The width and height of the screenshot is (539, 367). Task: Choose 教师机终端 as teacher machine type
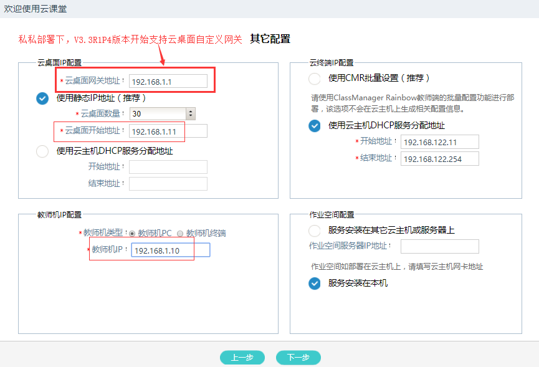tap(180, 234)
